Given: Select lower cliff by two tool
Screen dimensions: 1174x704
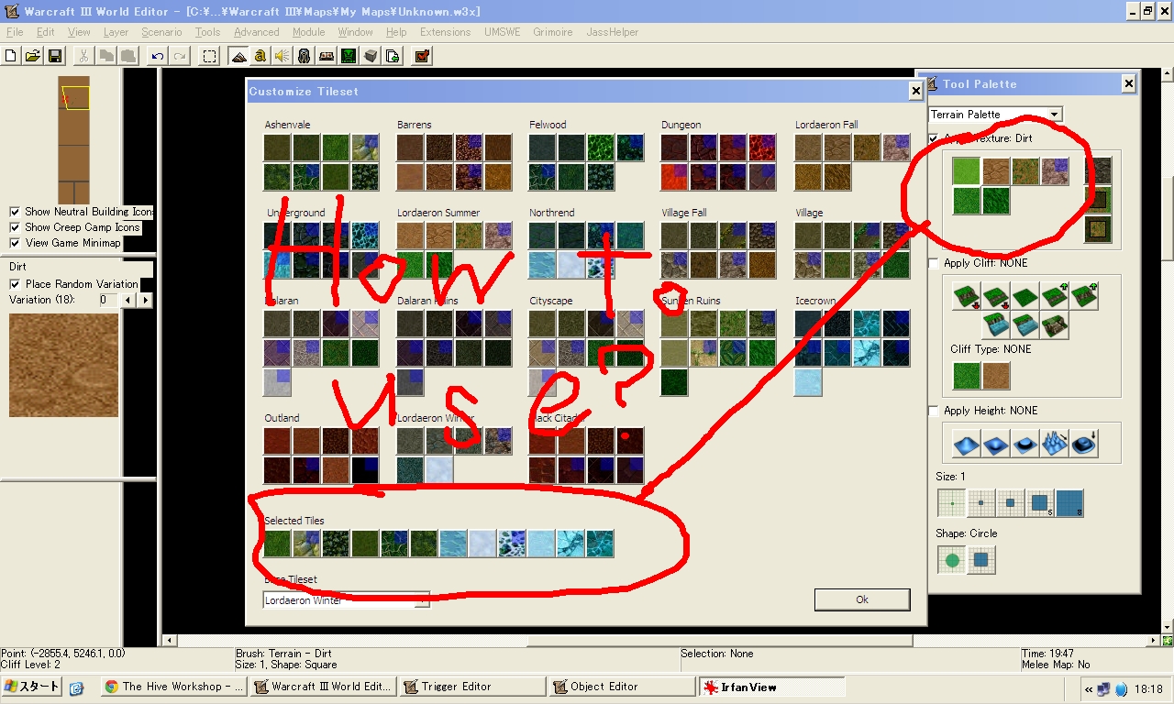Looking at the screenshot, I should click(x=967, y=297).
